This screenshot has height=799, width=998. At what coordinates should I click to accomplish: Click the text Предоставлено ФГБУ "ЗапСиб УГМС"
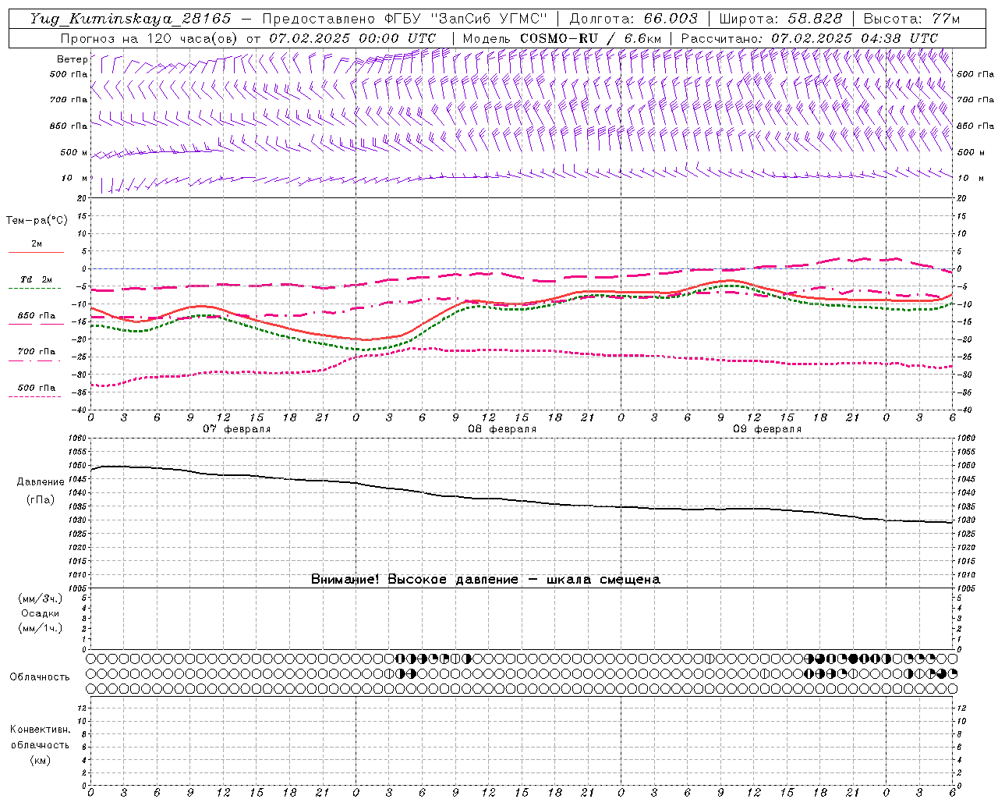click(405, 19)
